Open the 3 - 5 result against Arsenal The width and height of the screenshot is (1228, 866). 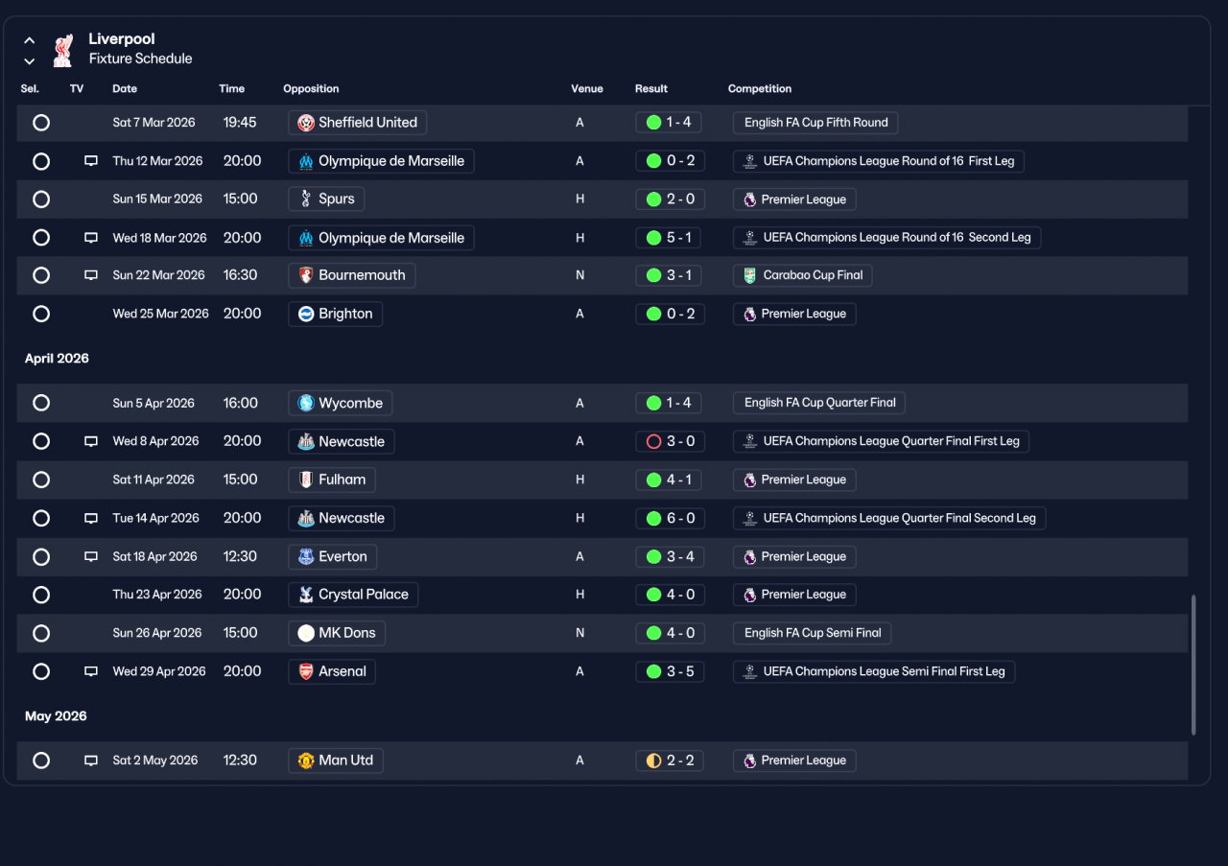pos(670,671)
